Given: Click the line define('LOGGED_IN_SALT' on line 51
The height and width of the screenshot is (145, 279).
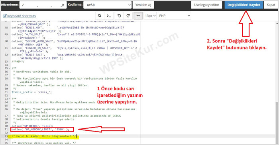Looking at the screenshot, I should coord(74,48).
